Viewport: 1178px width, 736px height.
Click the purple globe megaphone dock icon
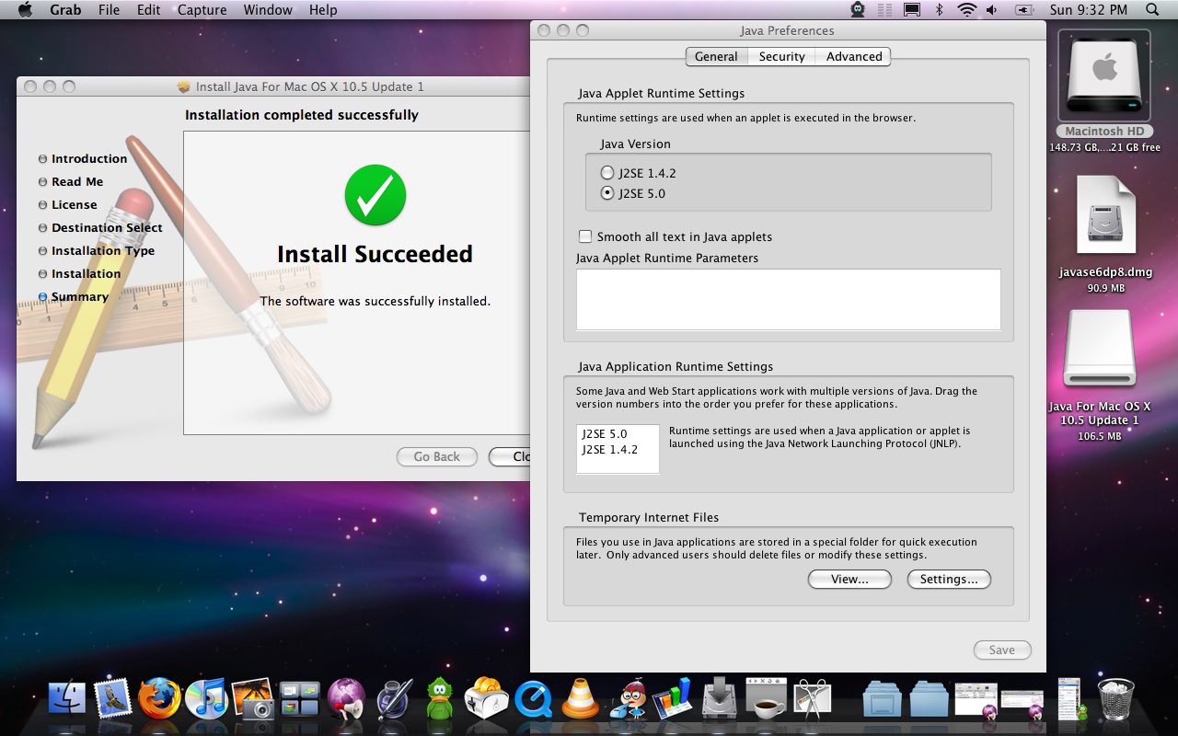[347, 699]
